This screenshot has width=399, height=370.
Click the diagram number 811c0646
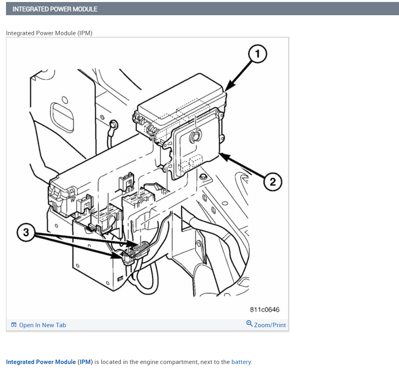[265, 310]
